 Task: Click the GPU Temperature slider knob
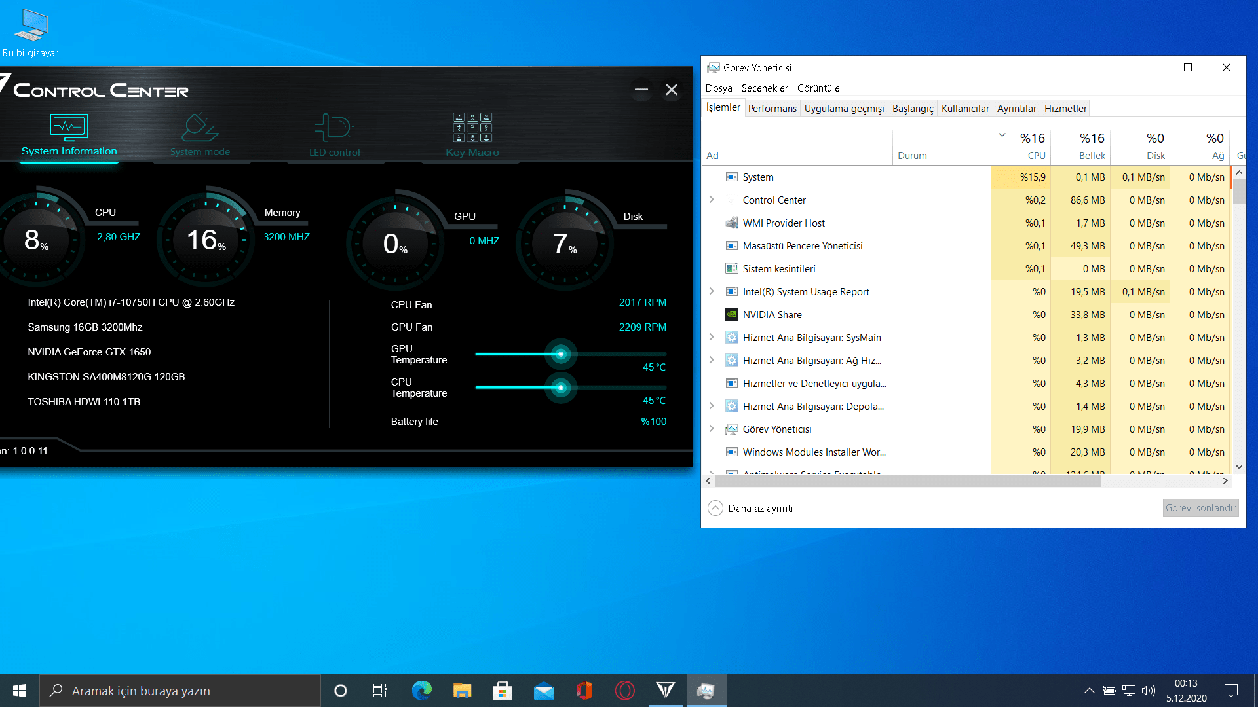(x=561, y=354)
